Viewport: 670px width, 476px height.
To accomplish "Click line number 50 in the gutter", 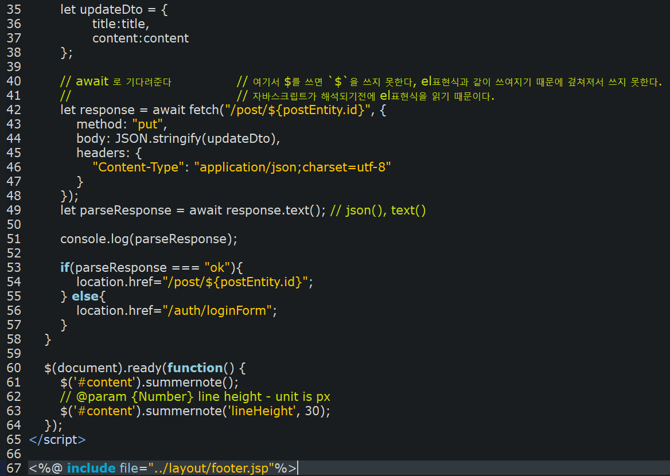I will click(x=14, y=224).
